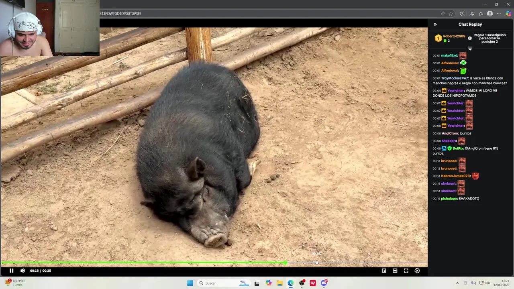Open Task View on taskbar
The height and width of the screenshot is (289, 514).
(x=257, y=283)
